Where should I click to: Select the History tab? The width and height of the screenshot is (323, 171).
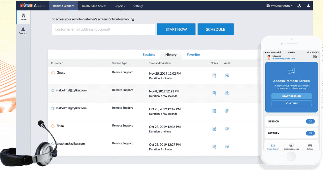[171, 55]
